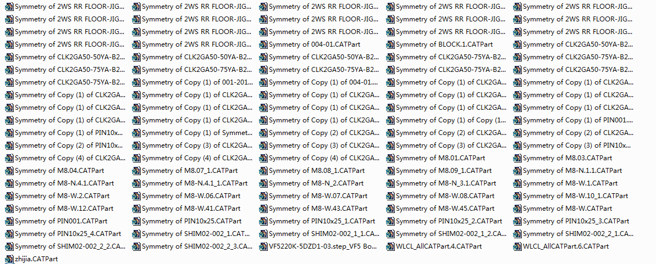Select the VF5220K-5DZD1-03.step file icon
The height and width of the screenshot is (264, 656).
(x=263, y=246)
